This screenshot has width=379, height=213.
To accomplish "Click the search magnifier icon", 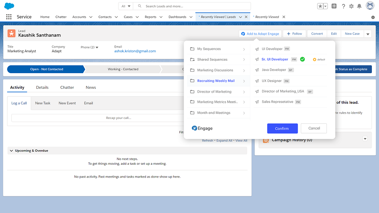I will [140, 6].
